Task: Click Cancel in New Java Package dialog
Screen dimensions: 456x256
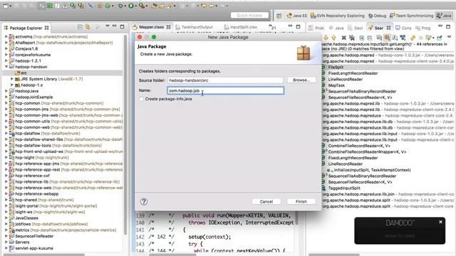Action: [x=266, y=201]
